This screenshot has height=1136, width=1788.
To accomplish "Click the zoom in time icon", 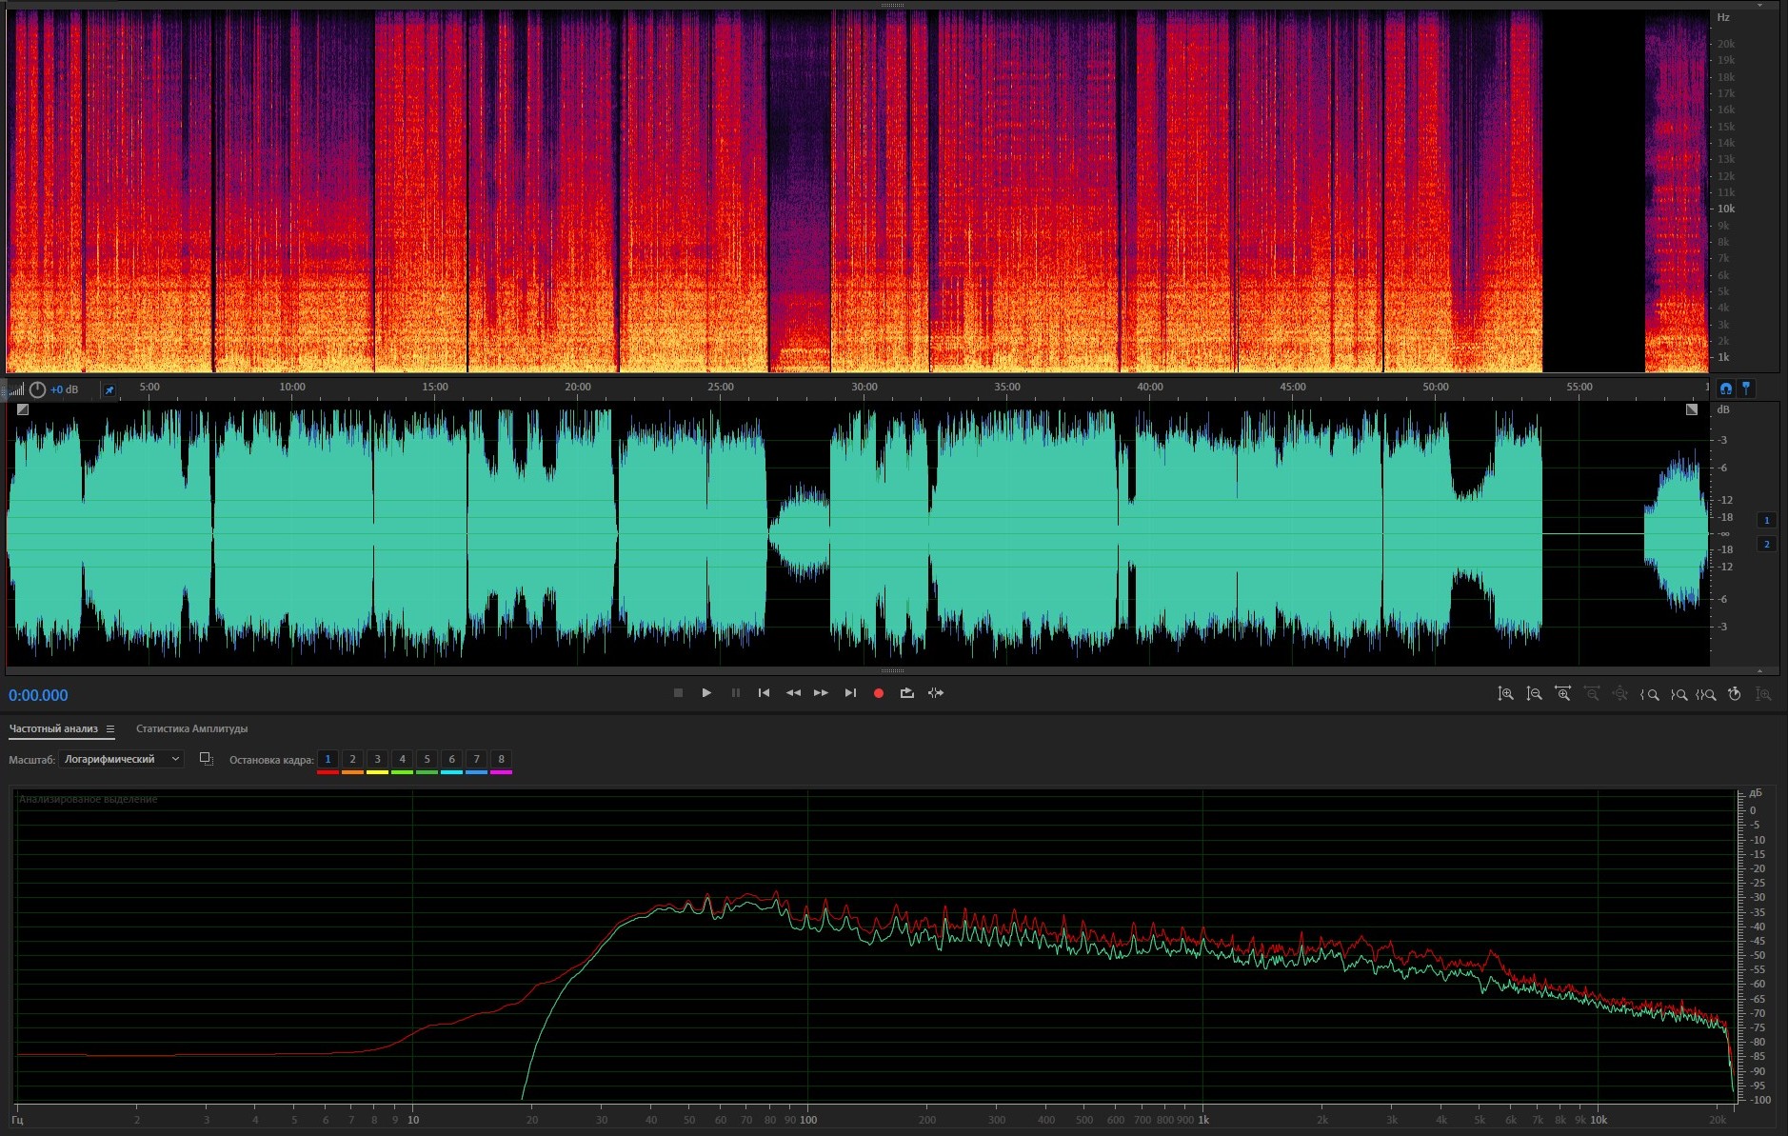I will (x=1562, y=694).
